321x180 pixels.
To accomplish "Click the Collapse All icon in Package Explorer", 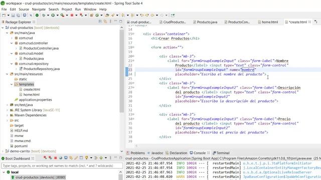I will pyautogui.click(x=100, y=21).
